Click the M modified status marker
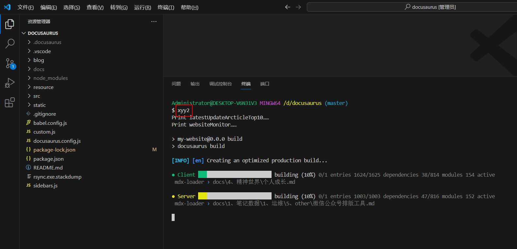Screen dimensions: 517x249 154,150
